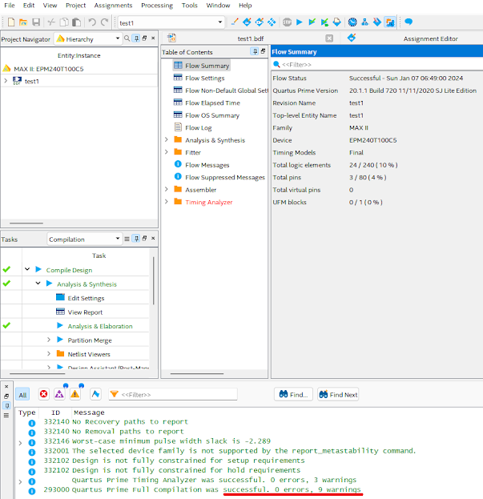Viewport: 483px width, 499px height.
Task: Click the Flow Summary filter field
Action: [377, 65]
